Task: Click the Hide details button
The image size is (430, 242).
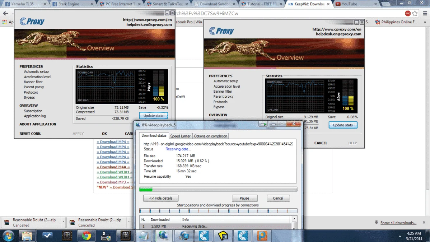Action: (161, 198)
